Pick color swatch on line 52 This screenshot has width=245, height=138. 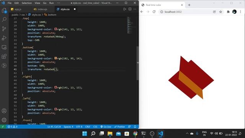coord(56,109)
